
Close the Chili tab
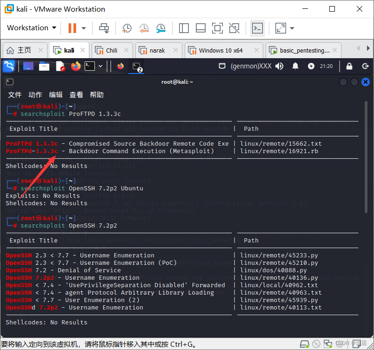[x=126, y=50]
